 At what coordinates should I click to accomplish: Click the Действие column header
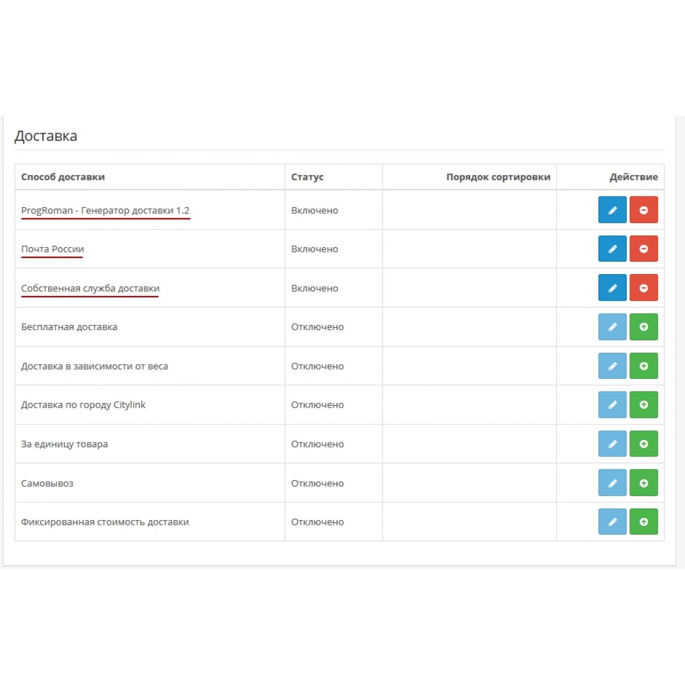(634, 177)
